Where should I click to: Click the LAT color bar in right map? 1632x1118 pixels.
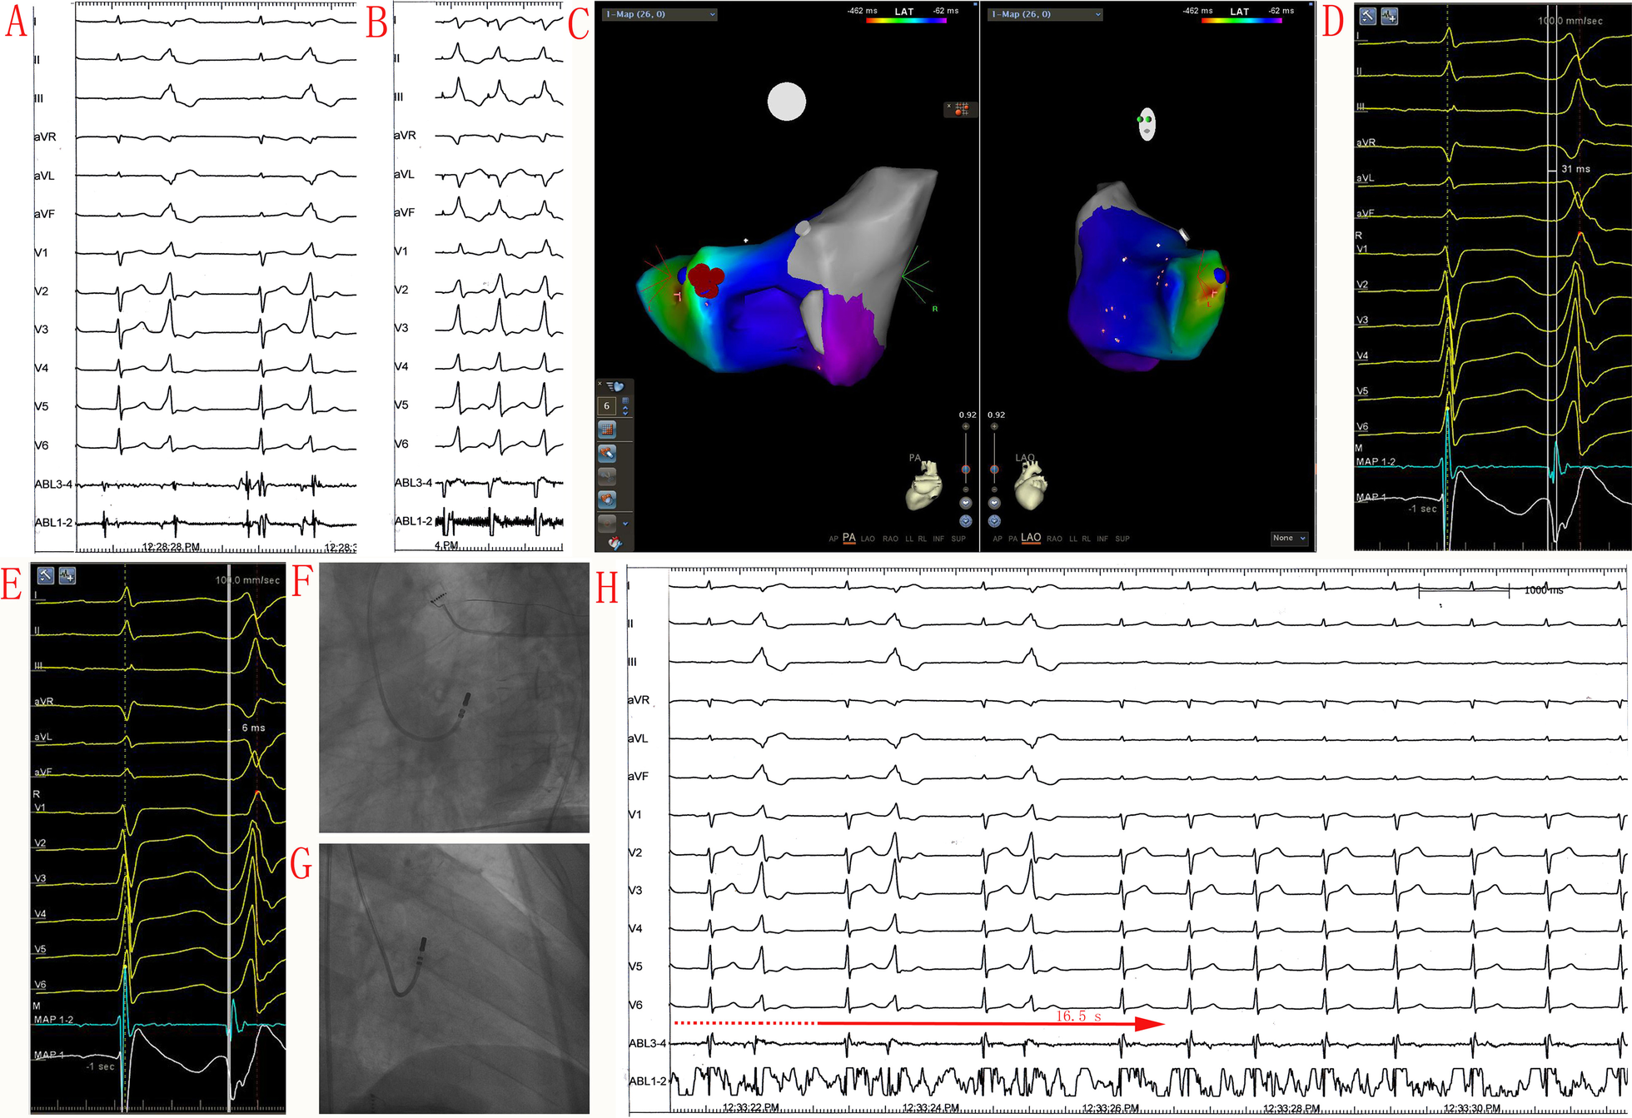click(x=1241, y=20)
